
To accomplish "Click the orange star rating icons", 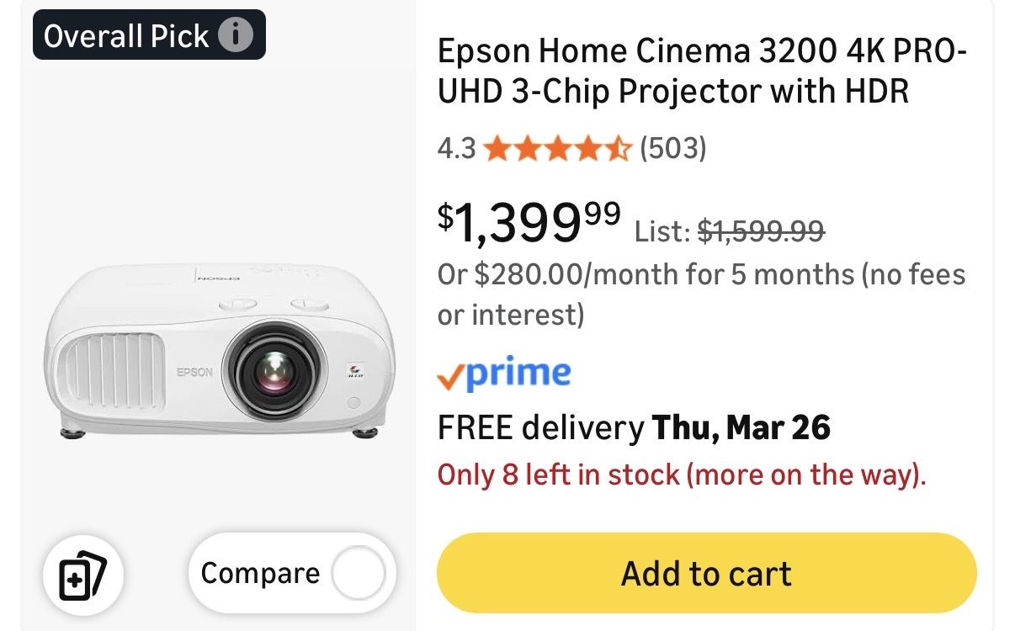I will click(x=557, y=149).
